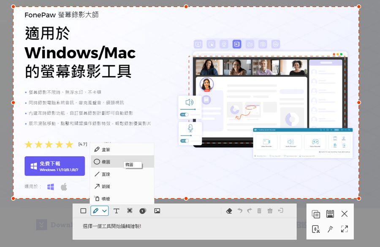Expand capture to full screen

[x=345, y=229]
